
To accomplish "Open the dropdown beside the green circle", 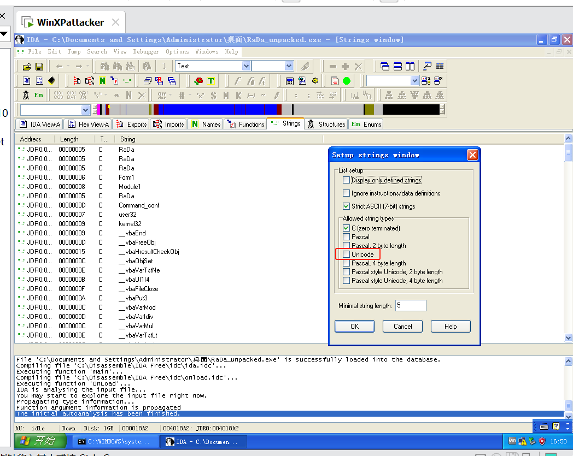I will [x=414, y=81].
